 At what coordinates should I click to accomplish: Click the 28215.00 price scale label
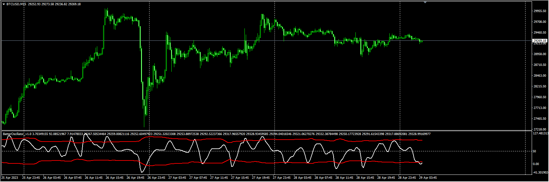pos(540,86)
